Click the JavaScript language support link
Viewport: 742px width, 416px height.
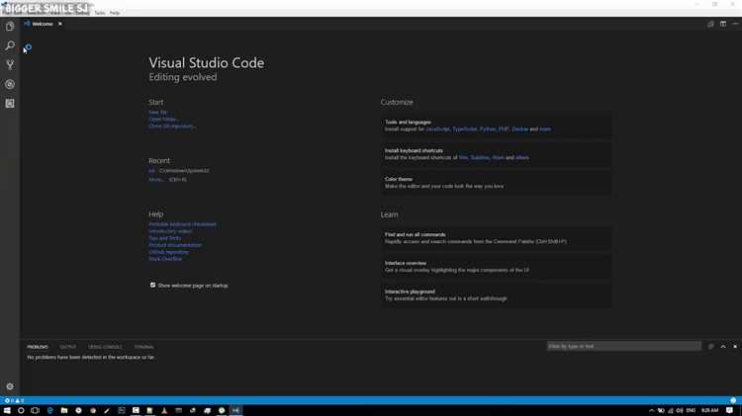437,129
